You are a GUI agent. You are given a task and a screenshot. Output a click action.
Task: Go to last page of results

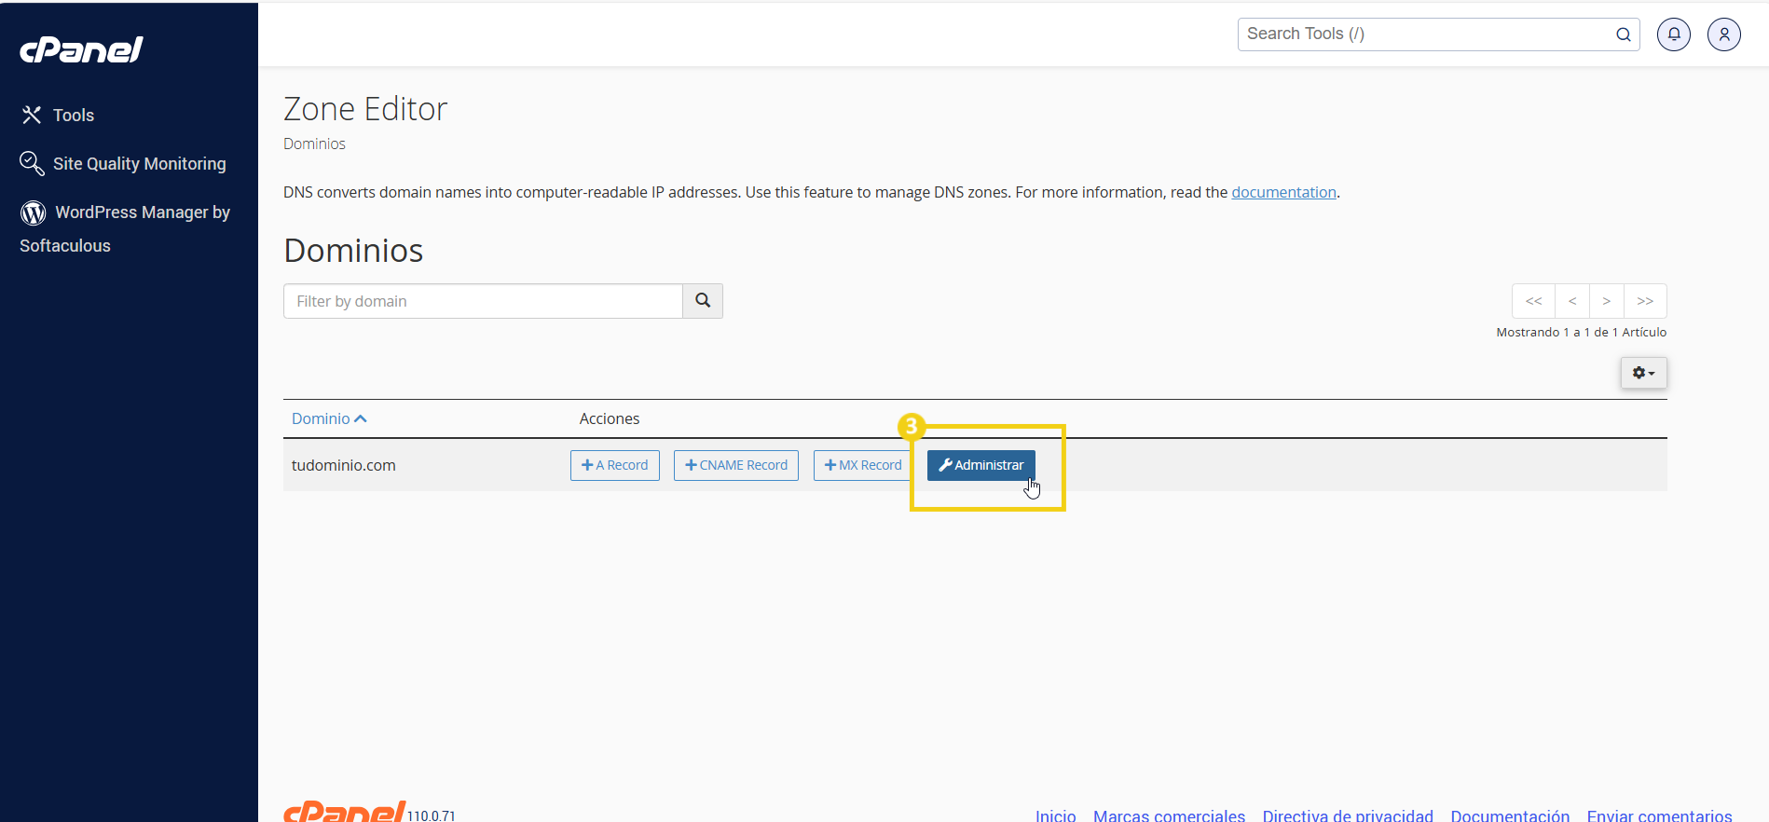(1645, 301)
